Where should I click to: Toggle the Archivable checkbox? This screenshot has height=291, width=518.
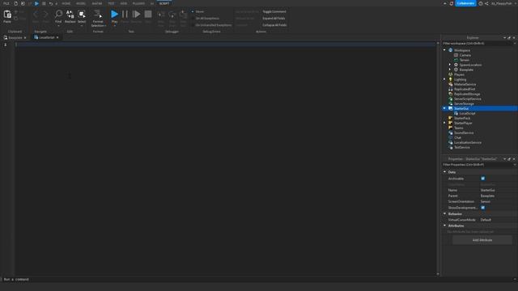[x=483, y=179]
